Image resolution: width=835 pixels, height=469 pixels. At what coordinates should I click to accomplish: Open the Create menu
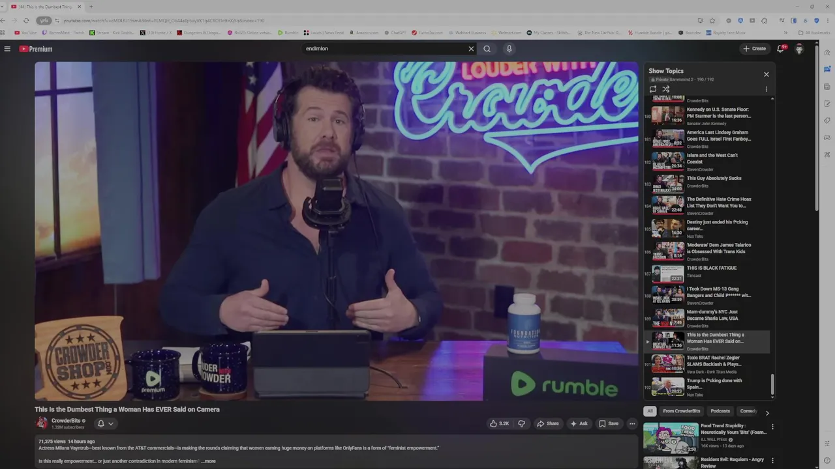coord(754,49)
